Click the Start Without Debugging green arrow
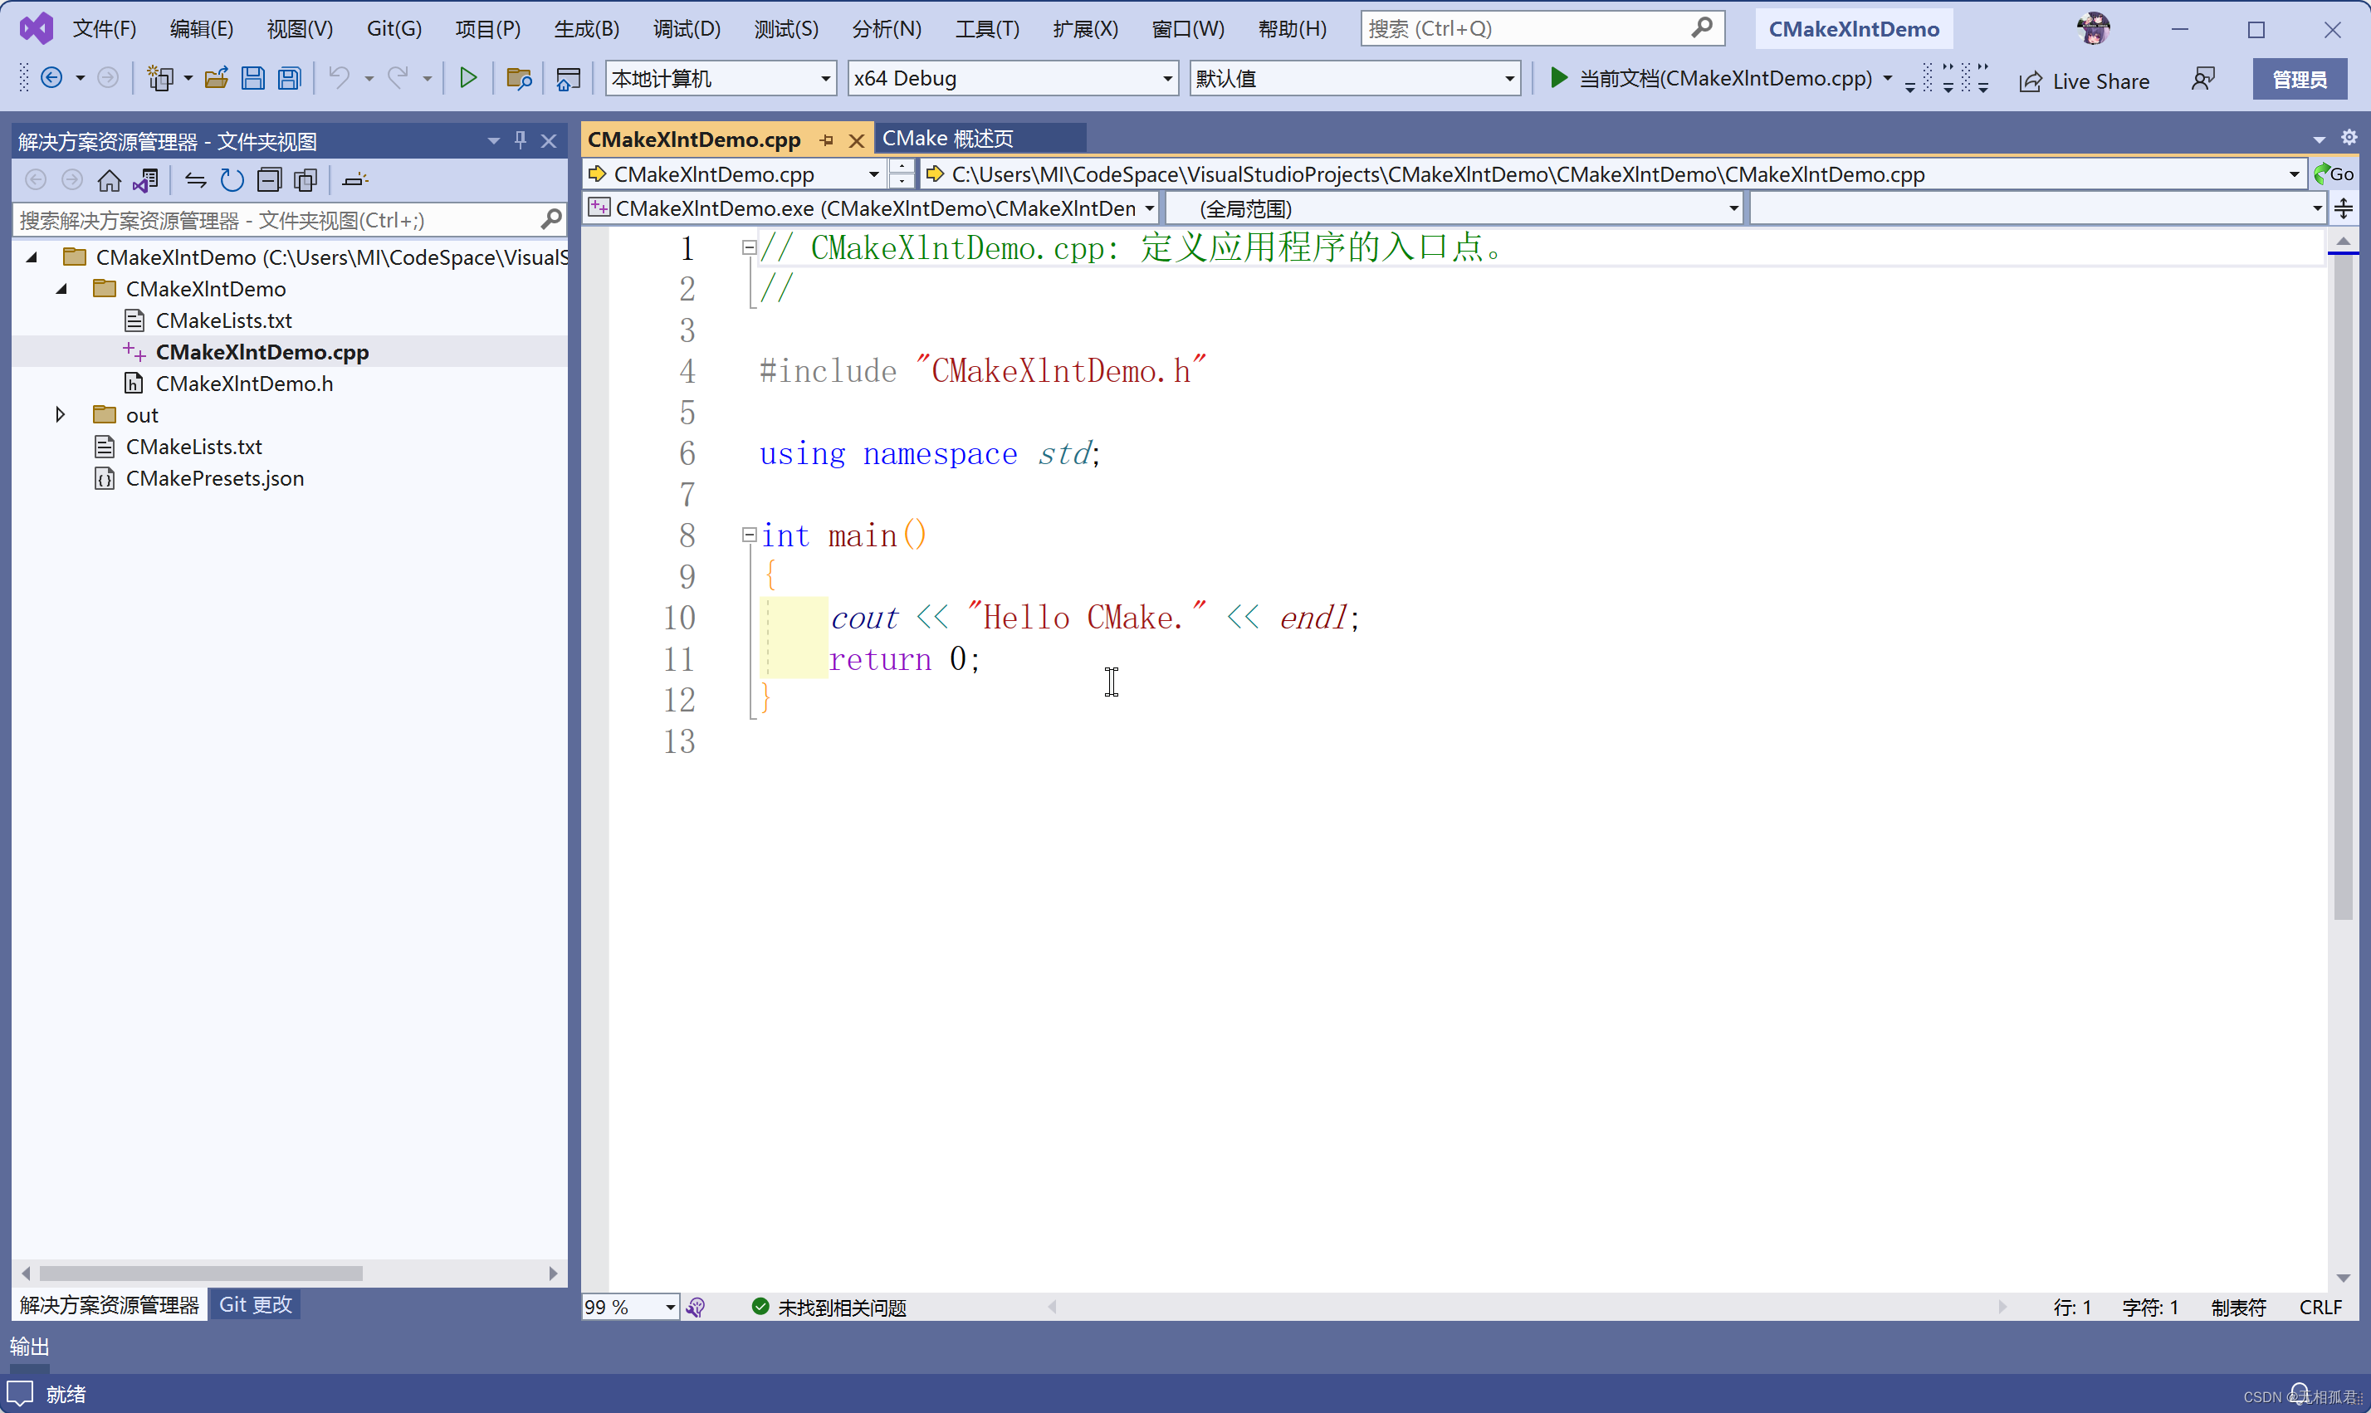The image size is (2371, 1413). coord(467,78)
